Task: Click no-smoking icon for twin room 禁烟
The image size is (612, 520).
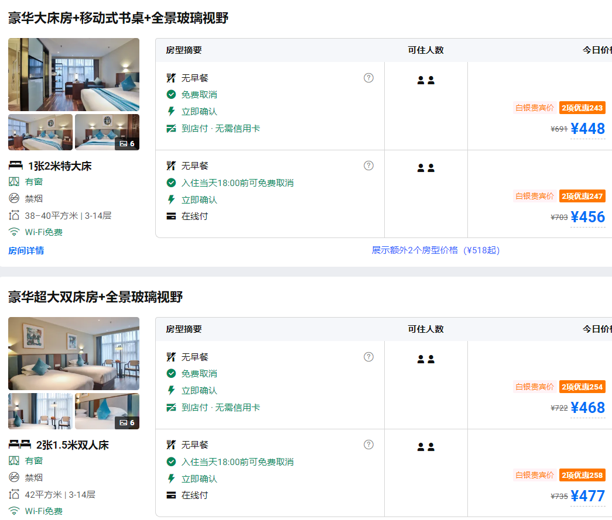Action: (14, 477)
